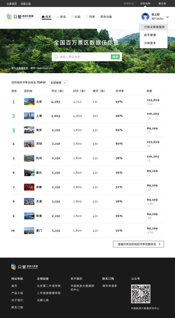
Task: Click the 珠海 thumbnail image
Action: point(29,216)
